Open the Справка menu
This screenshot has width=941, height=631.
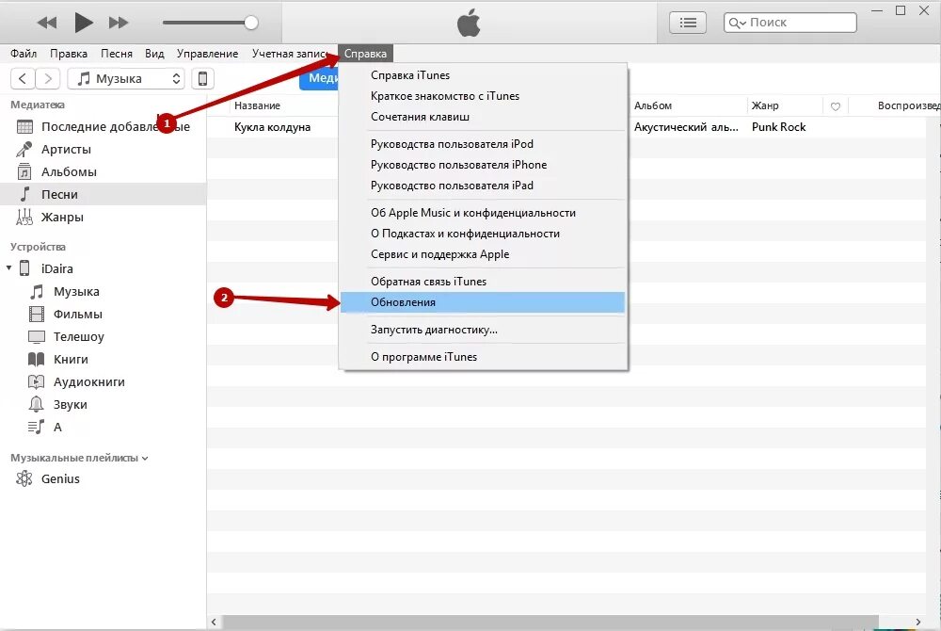coord(366,53)
